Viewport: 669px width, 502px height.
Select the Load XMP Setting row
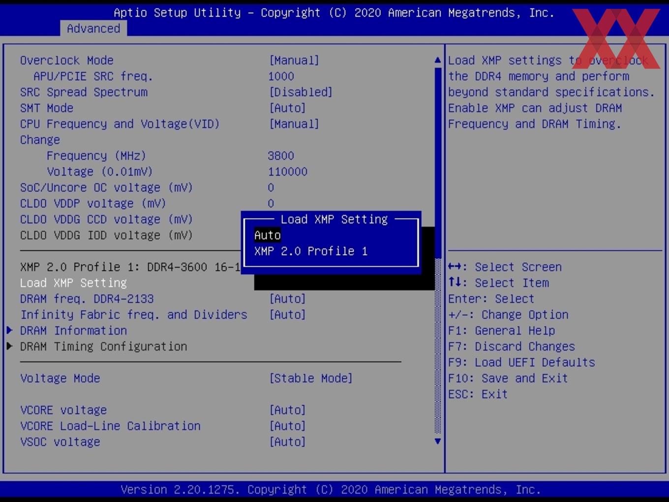pyautogui.click(x=73, y=283)
